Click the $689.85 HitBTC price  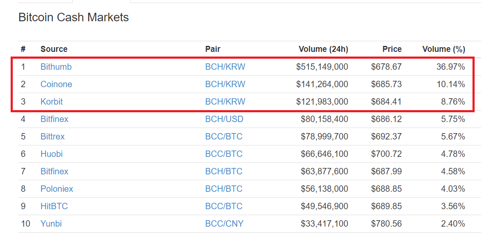(386, 206)
